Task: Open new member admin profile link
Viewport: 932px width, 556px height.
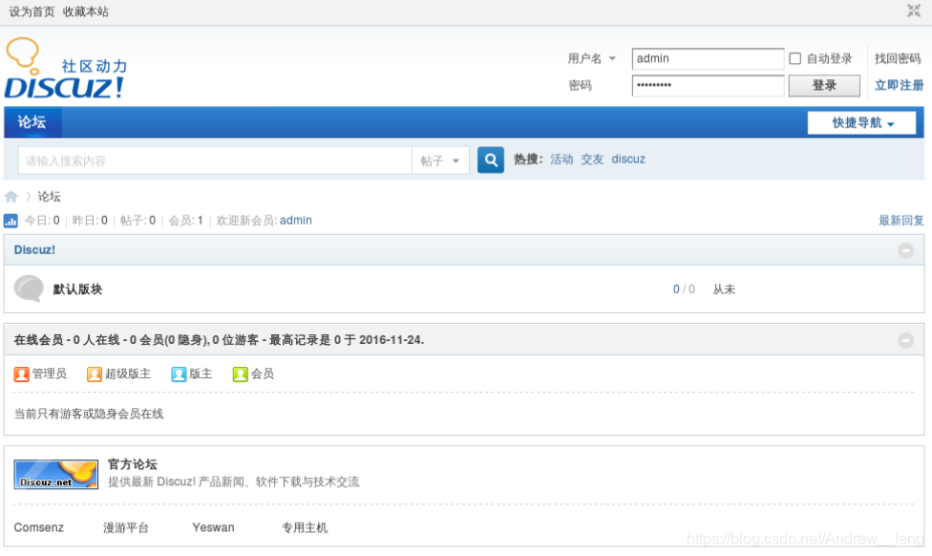Action: click(x=295, y=221)
